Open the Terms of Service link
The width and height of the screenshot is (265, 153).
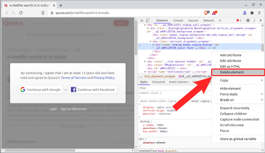[73, 78]
